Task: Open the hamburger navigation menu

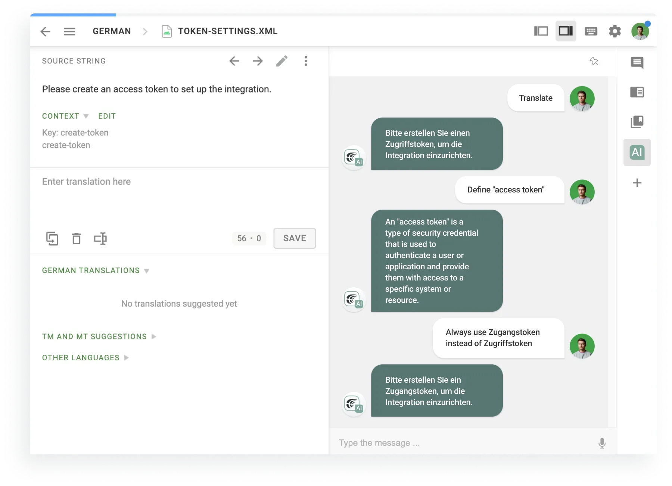Action: [69, 31]
